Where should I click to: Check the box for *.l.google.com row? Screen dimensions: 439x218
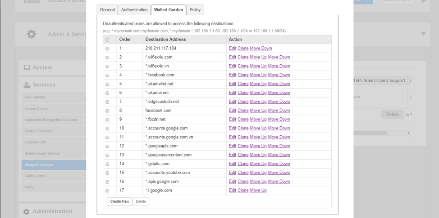(107, 191)
